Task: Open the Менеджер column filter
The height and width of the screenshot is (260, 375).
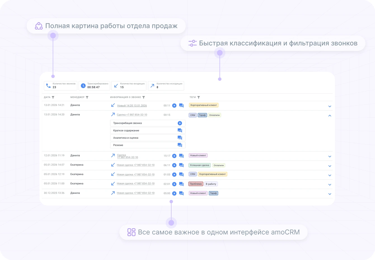Action: [87, 97]
